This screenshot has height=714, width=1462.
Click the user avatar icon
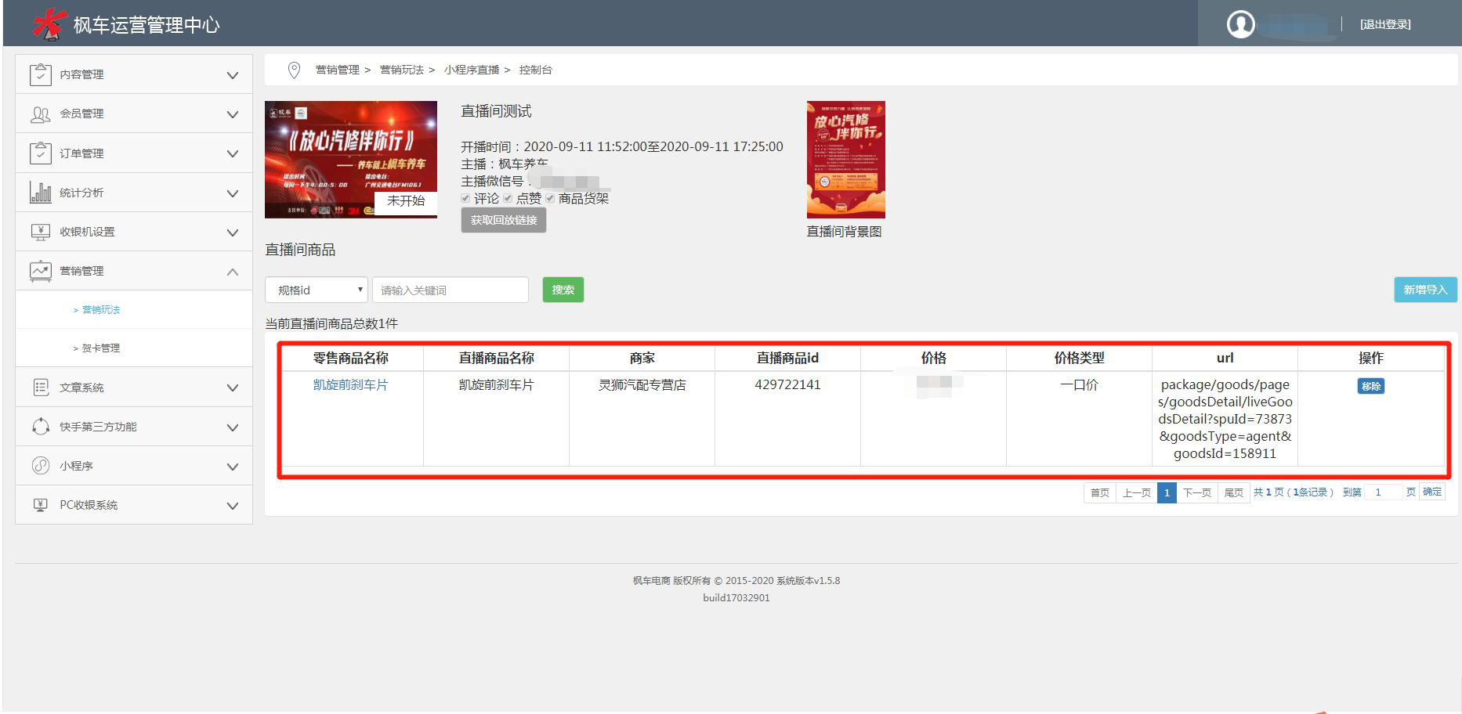coord(1240,24)
